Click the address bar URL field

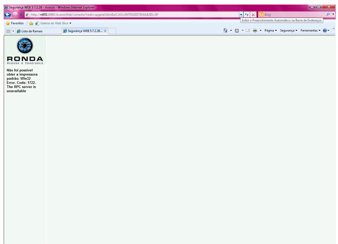point(132,14)
